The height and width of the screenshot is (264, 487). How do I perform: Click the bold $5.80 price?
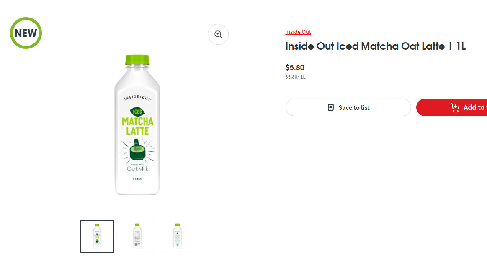tap(295, 67)
